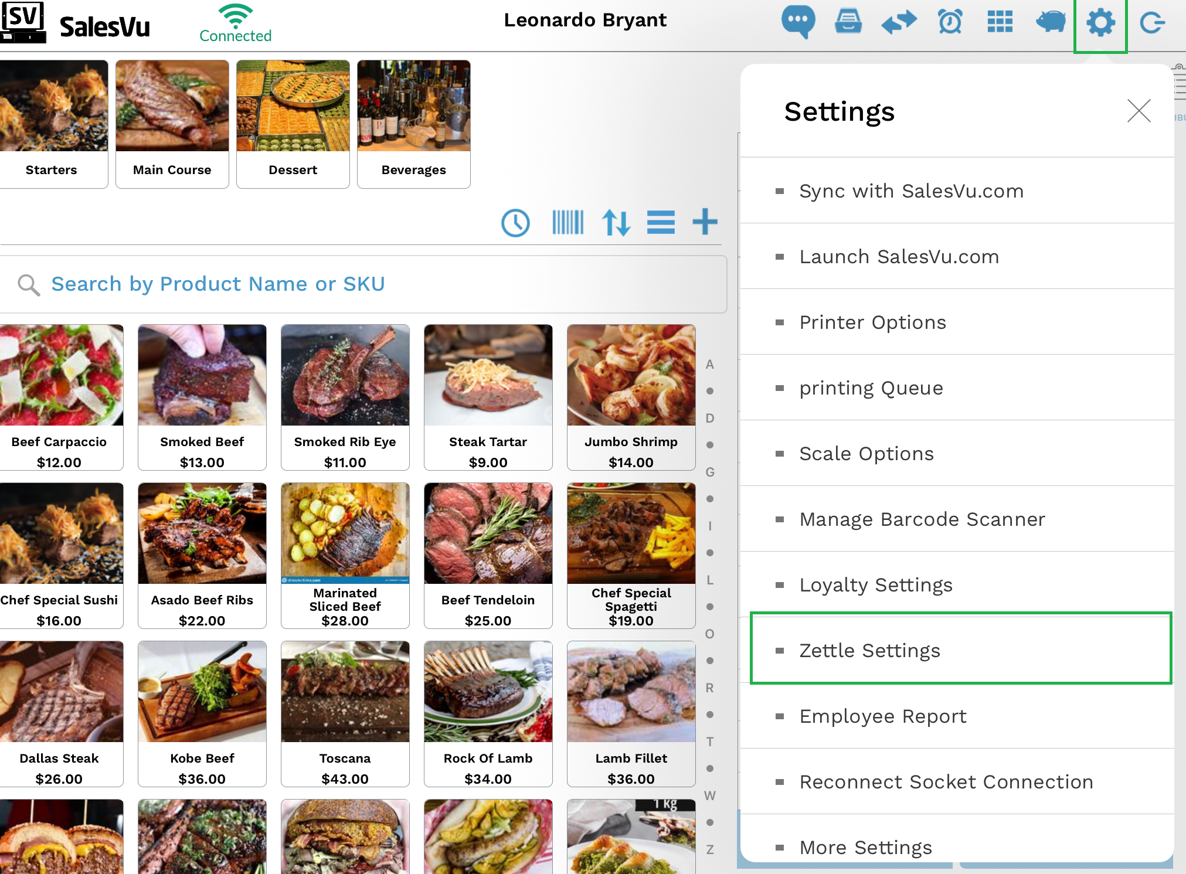Click the sort up-down arrows icon

point(616,223)
